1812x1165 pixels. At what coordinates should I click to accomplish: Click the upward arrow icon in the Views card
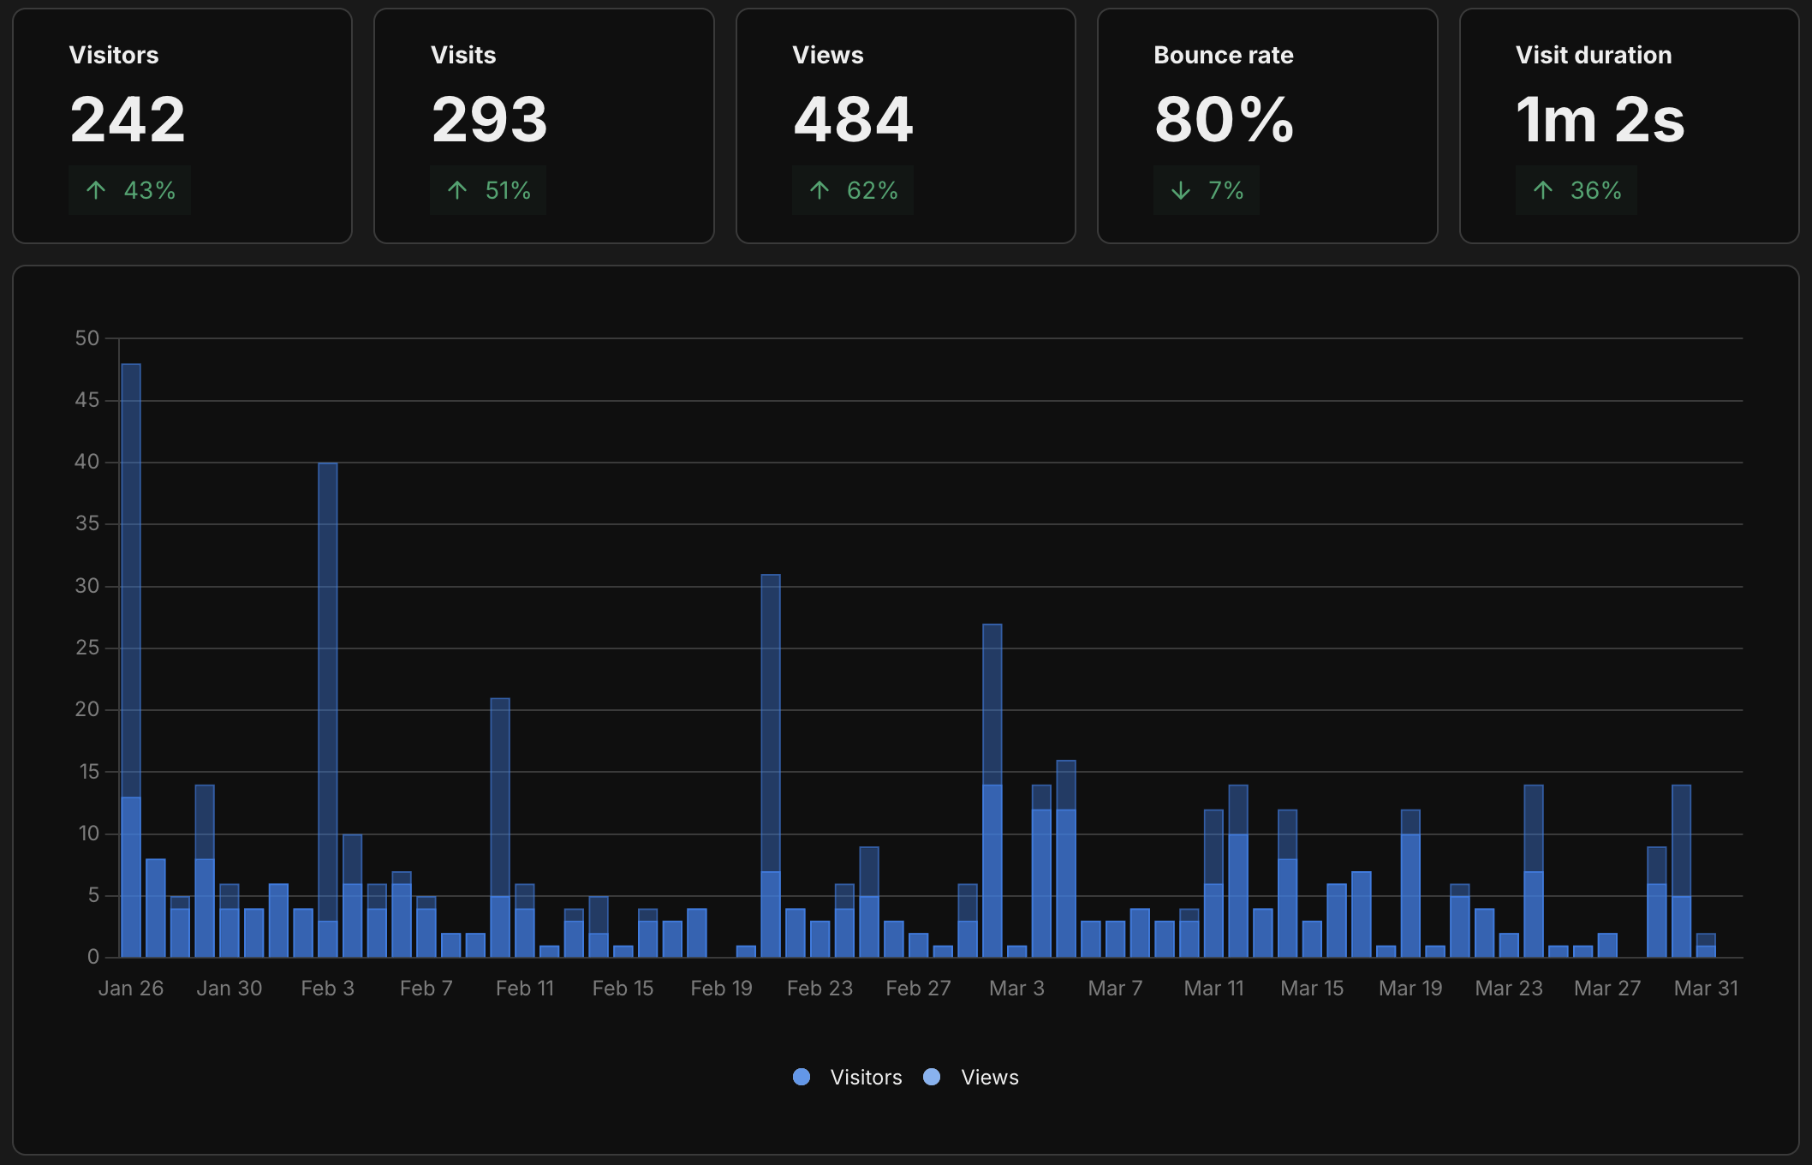pyautogui.click(x=820, y=189)
